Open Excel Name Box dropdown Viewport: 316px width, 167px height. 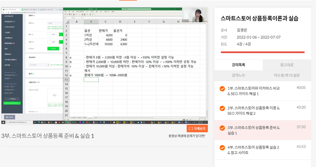(x=71, y=18)
